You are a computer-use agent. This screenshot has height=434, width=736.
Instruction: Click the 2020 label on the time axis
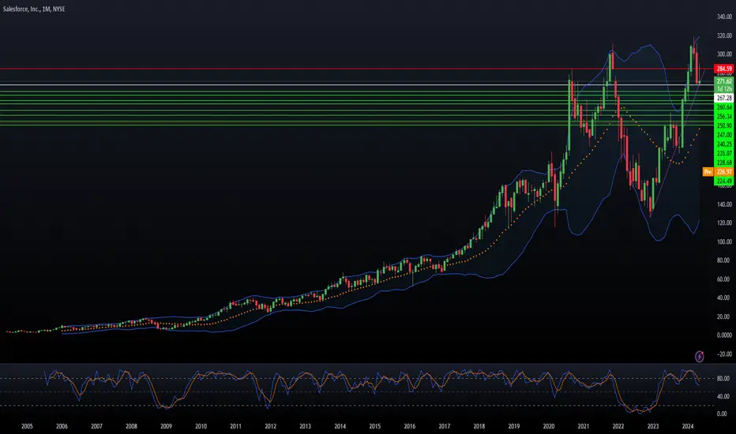coord(549,426)
